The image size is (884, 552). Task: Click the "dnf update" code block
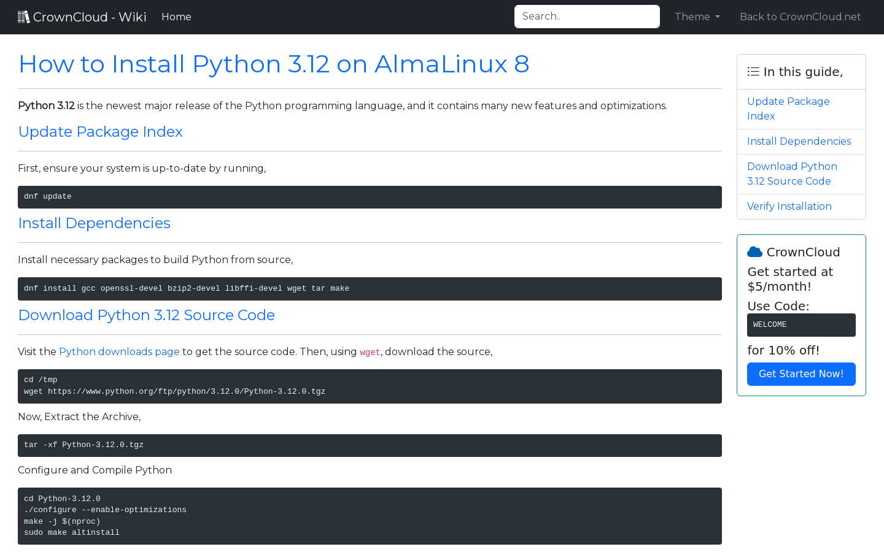[x=370, y=197]
